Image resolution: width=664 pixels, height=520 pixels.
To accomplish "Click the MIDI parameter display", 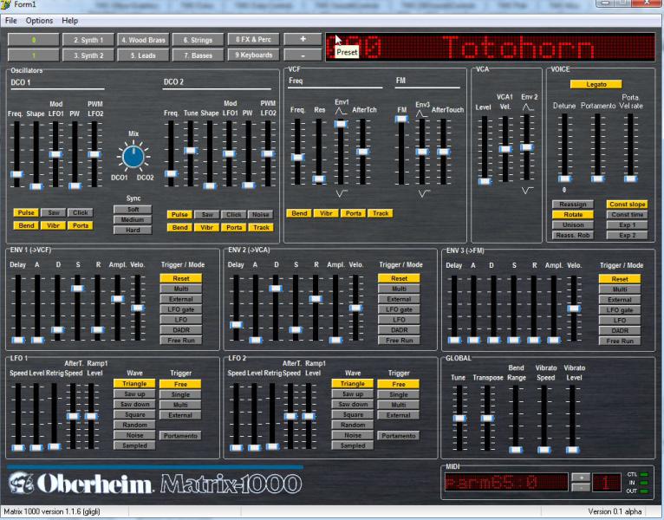I will [x=506, y=483].
